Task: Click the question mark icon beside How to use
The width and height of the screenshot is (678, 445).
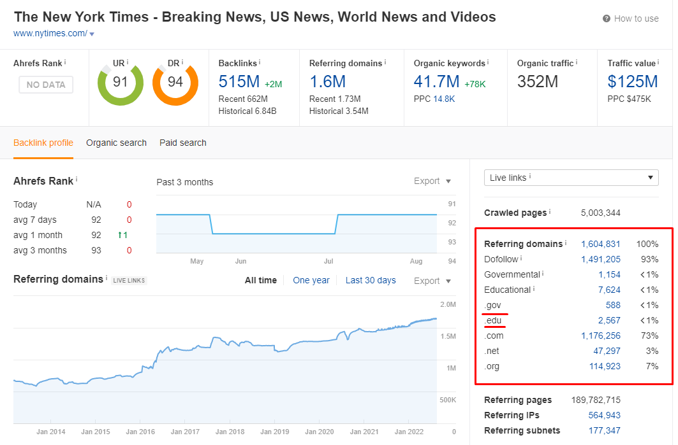Action: (606, 18)
